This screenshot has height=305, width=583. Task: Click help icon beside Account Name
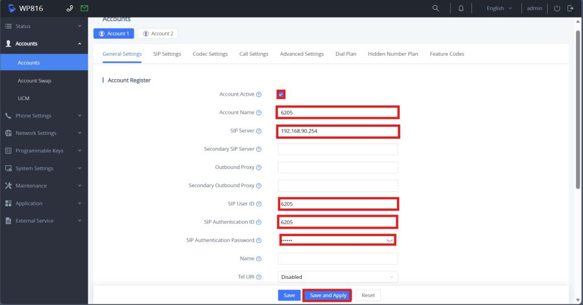tap(258, 113)
